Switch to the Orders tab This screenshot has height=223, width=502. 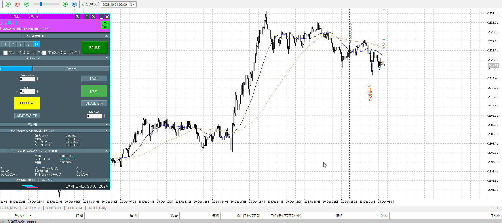(x=71, y=69)
